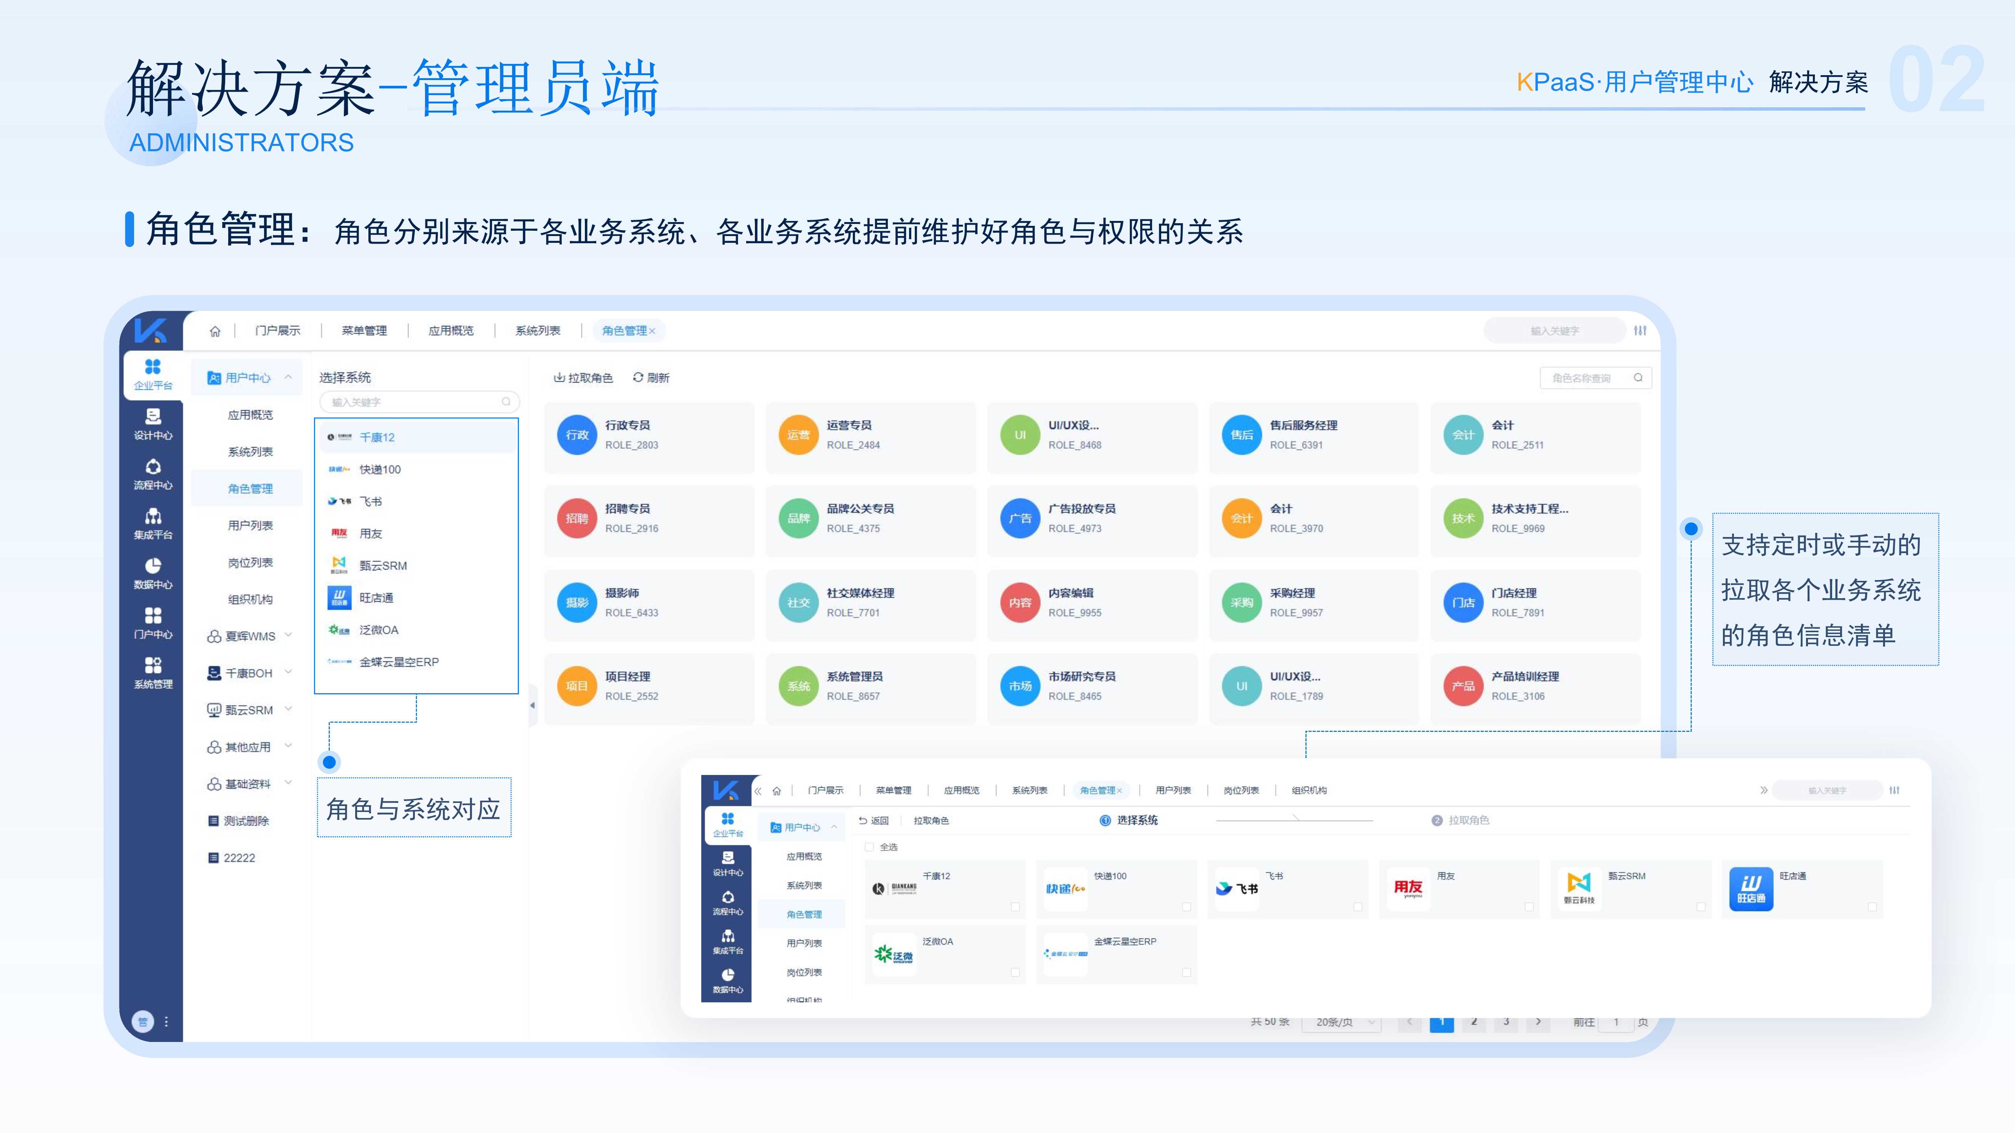The image size is (2015, 1133).
Task: Check the 千康12 system card checkbox
Action: tap(1014, 907)
